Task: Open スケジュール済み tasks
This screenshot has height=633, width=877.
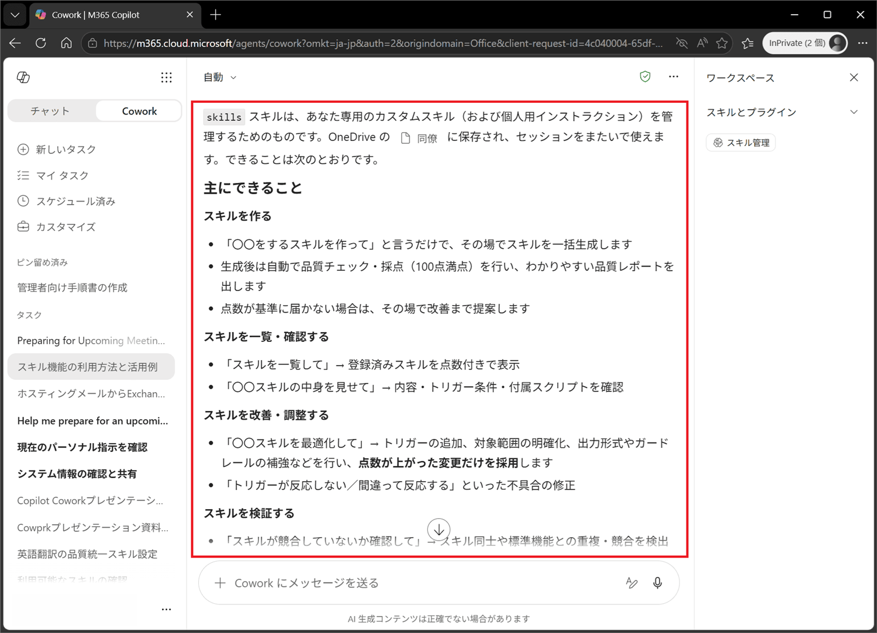Action: (x=66, y=201)
